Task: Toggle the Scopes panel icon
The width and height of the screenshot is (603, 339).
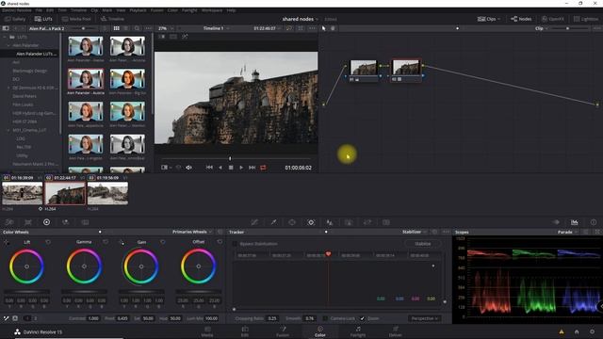Action: tap(574, 222)
